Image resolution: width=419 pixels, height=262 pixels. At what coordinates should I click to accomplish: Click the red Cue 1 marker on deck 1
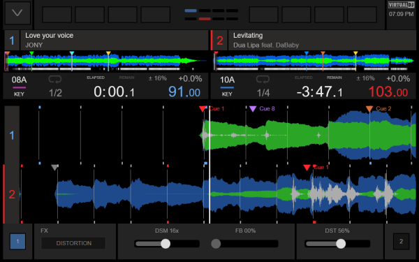(203, 109)
